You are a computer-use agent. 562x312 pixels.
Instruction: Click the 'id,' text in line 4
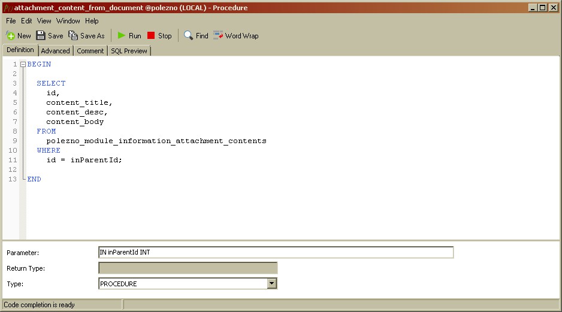pyautogui.click(x=53, y=93)
